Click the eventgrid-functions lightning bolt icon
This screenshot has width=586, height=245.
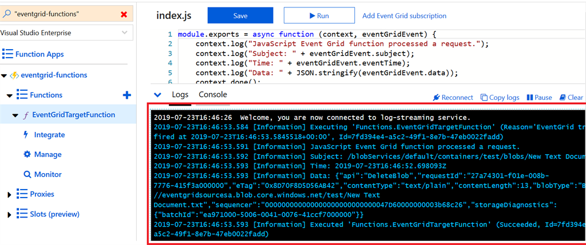coord(15,75)
